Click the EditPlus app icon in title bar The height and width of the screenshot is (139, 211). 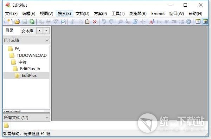8,5
